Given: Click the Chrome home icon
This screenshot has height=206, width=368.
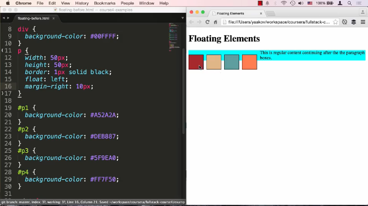Looking at the screenshot, I should [216, 22].
